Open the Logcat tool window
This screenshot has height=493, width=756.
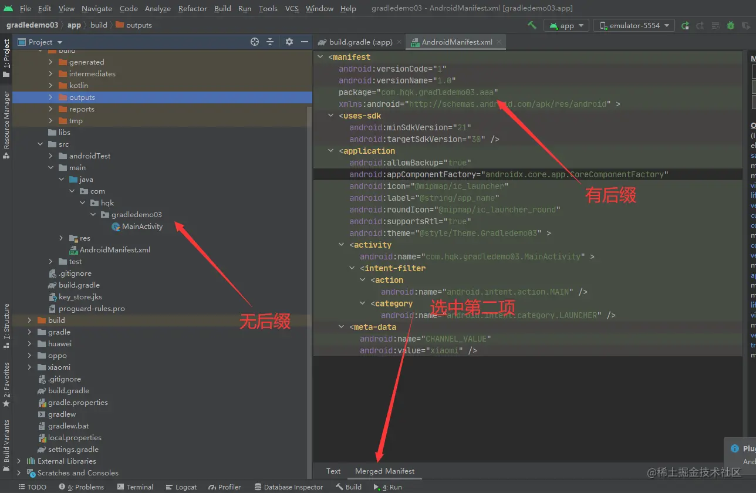181,487
